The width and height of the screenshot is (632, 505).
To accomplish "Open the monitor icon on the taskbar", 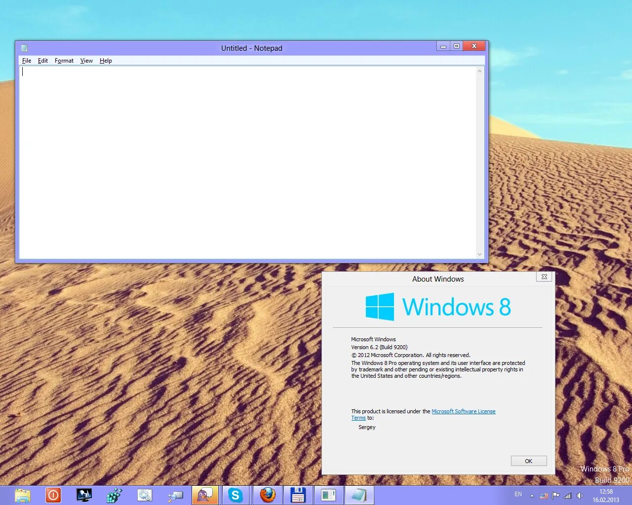I will click(x=84, y=495).
